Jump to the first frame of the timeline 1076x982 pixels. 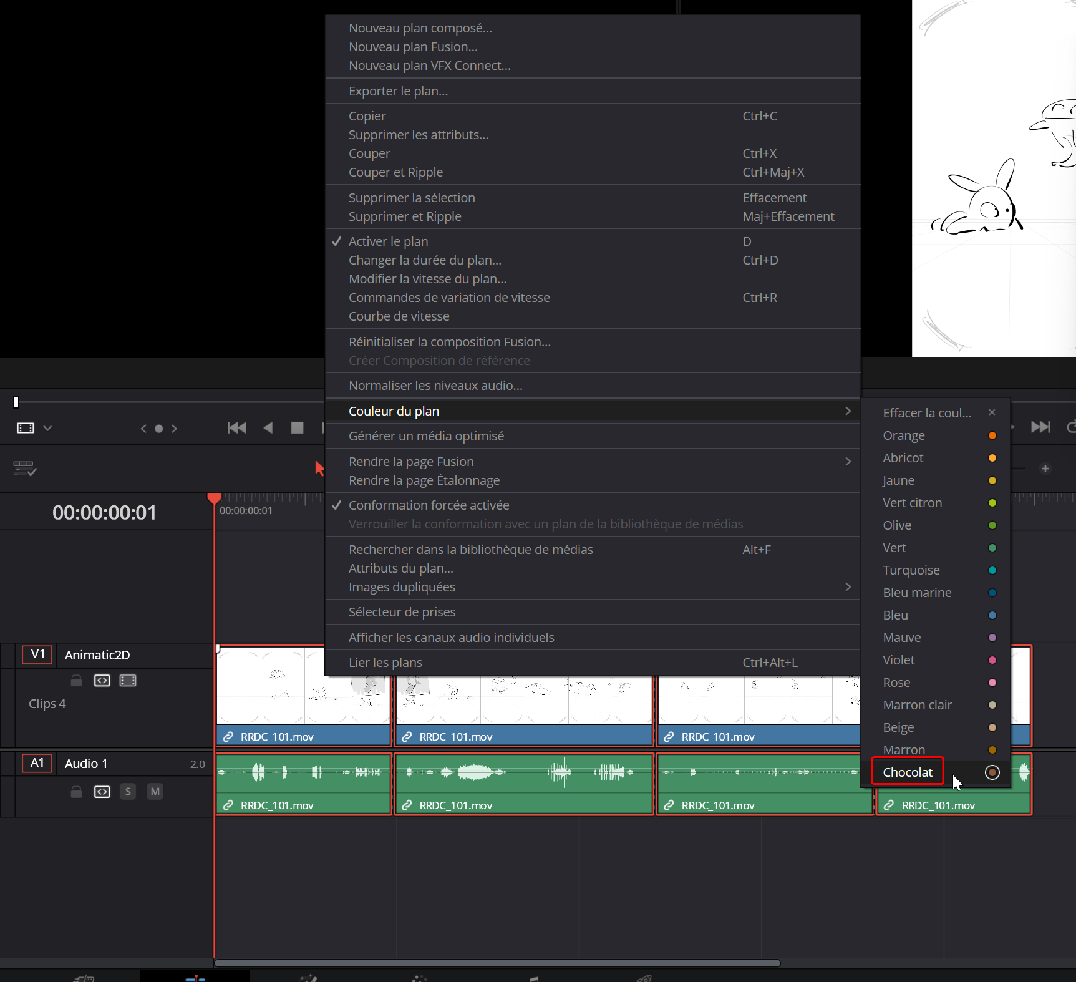click(x=237, y=428)
